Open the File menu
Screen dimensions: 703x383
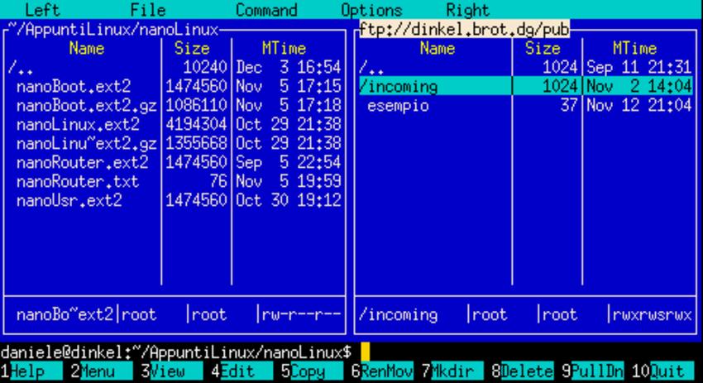click(x=147, y=11)
